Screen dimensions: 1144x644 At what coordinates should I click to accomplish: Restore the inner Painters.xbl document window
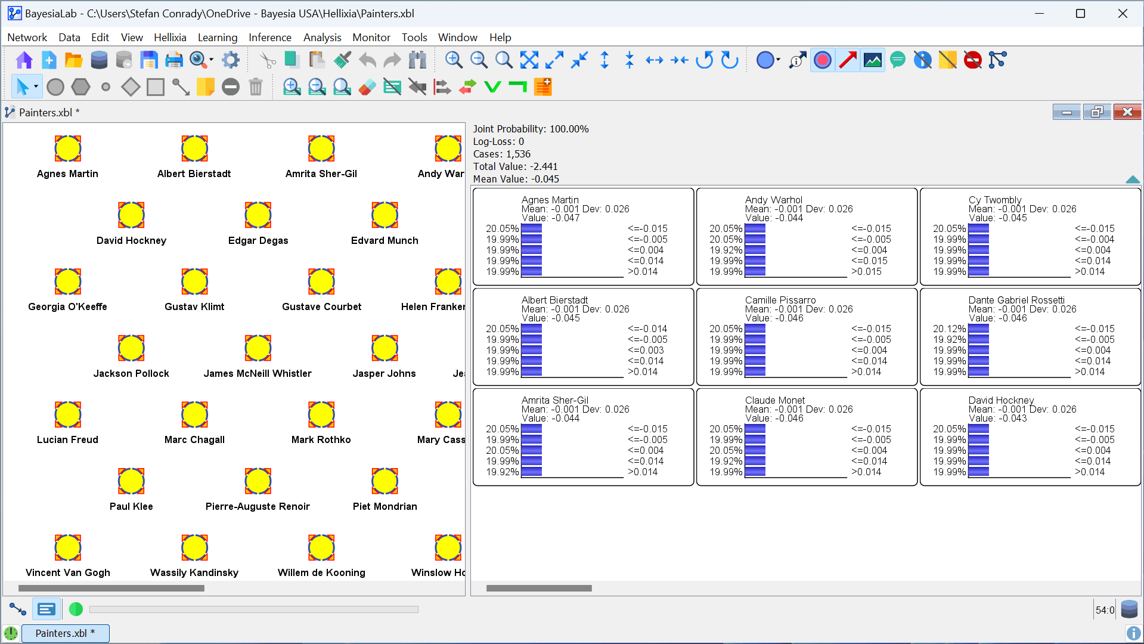click(1097, 112)
